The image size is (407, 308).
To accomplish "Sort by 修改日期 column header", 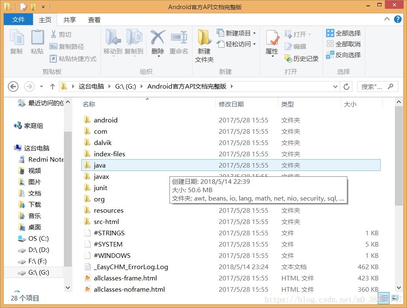I will click(231, 104).
